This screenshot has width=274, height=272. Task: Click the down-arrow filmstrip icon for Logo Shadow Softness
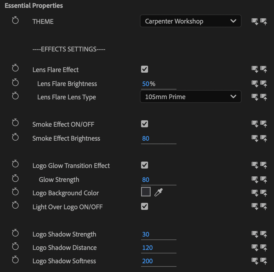tap(255, 261)
